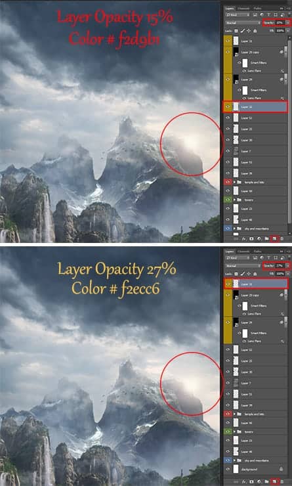Viewport: 292px width, 486px height.
Task: Click Opacity value field in upper panel
Action: pos(280,22)
